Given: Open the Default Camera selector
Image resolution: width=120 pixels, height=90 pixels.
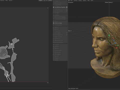Looking at the screenshot, I should 109,2.
